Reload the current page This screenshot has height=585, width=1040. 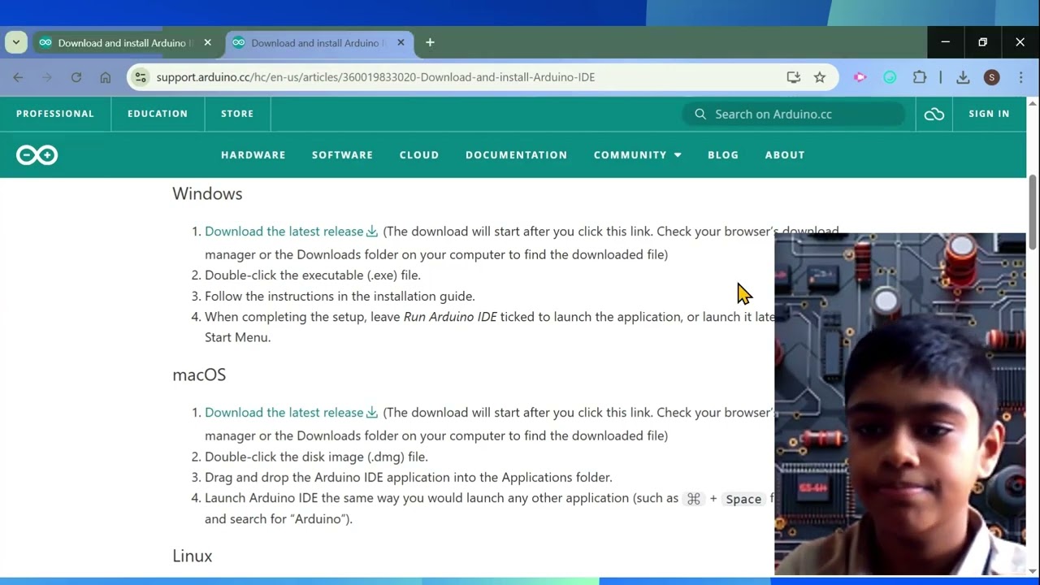[76, 77]
